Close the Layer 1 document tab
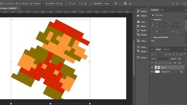The image size is (187, 105). (19, 8)
